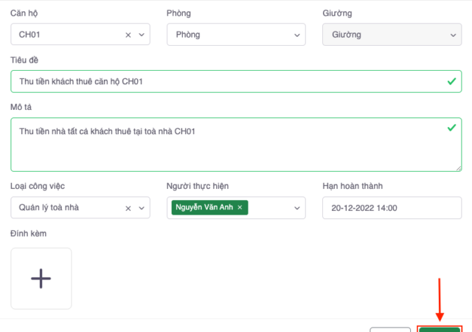Click the plus icon to add attachment
The image size is (472, 332).
tap(41, 278)
